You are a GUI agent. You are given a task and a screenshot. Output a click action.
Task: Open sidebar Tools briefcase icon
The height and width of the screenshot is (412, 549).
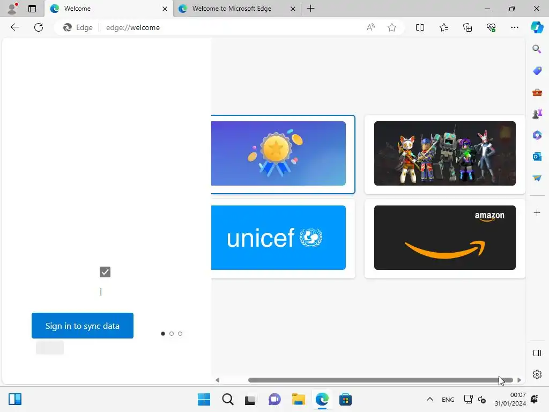(x=537, y=92)
